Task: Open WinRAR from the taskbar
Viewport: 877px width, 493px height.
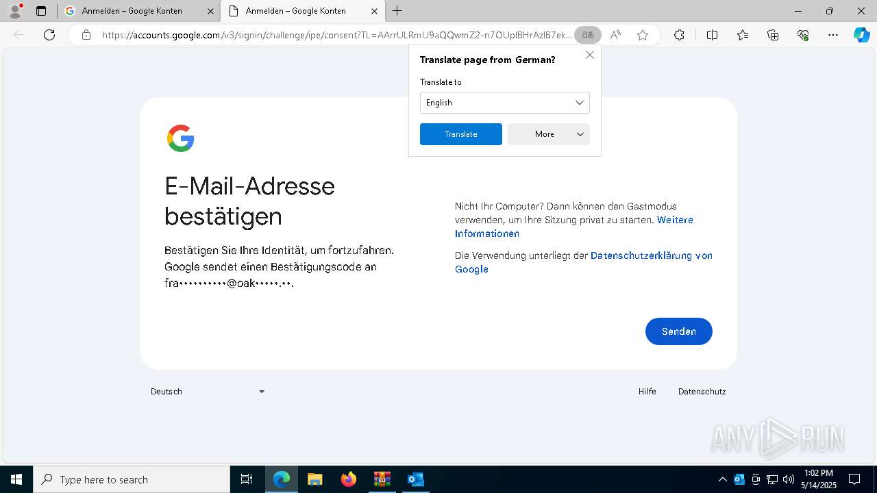Action: coord(382,479)
